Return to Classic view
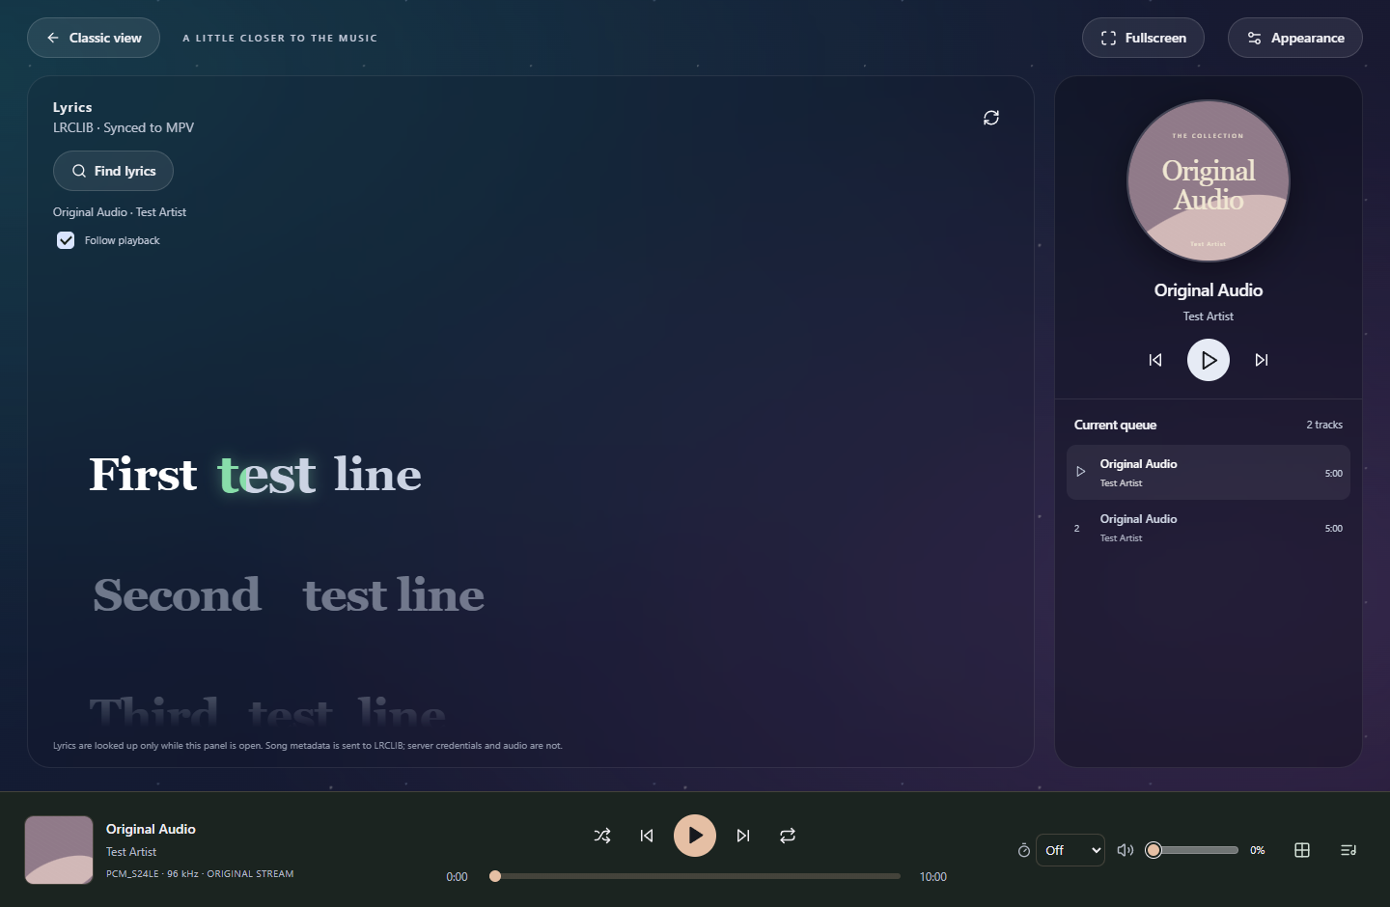 (x=94, y=38)
